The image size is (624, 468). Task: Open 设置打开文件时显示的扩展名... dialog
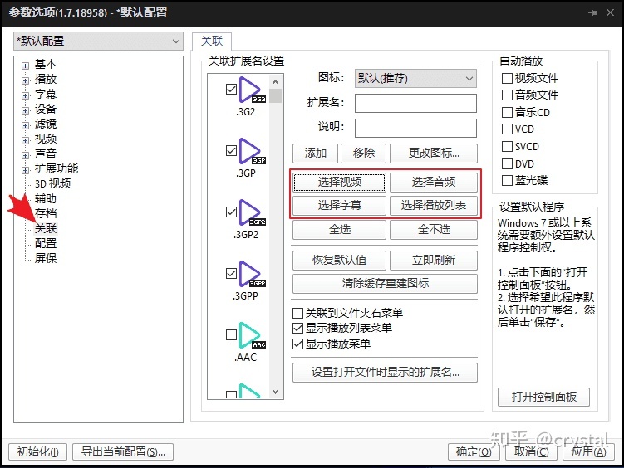[x=385, y=373]
